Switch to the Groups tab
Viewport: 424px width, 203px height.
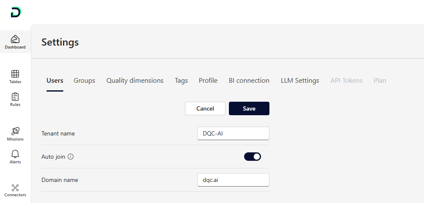(84, 81)
